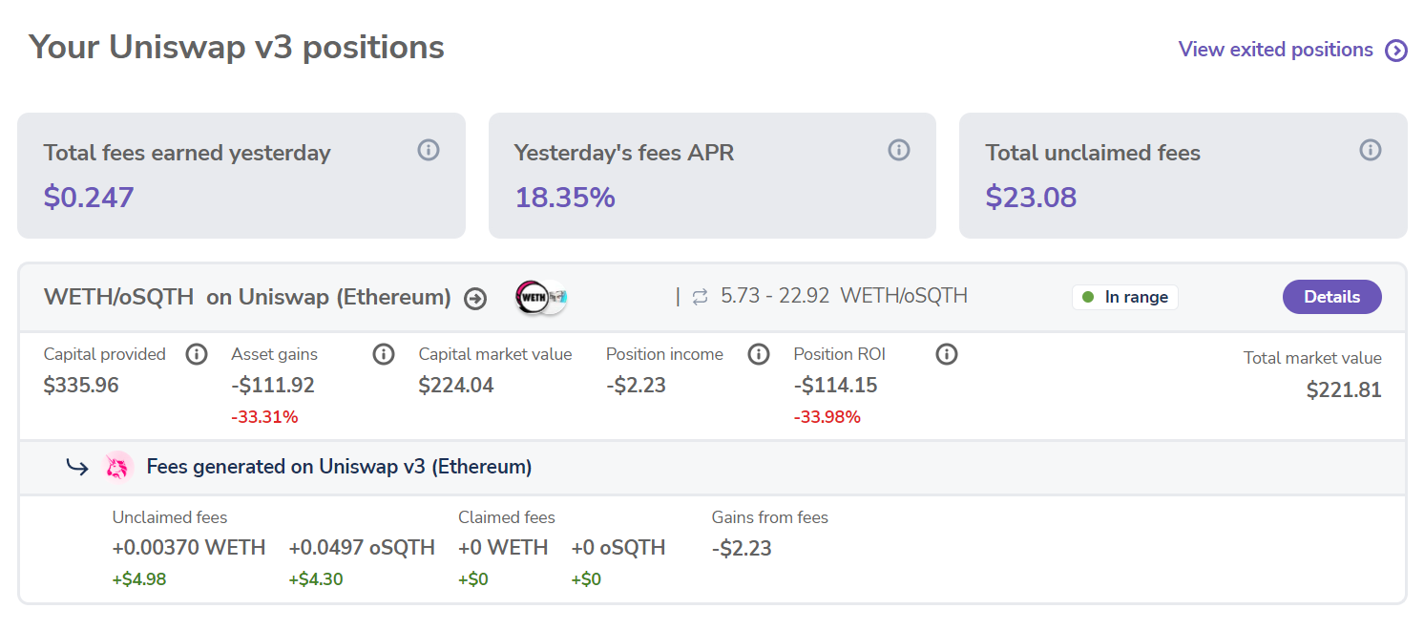This screenshot has height=630, width=1424.
Task: Click the Total market value amount $221.81
Action: coord(1344,389)
